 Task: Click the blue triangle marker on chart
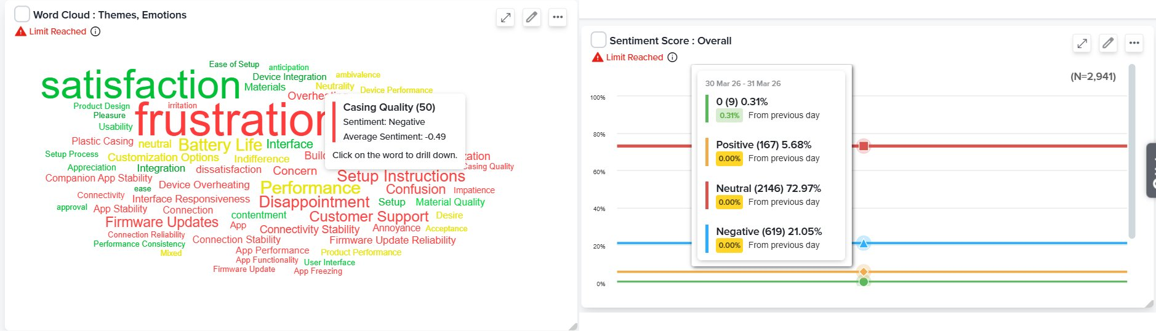(864, 244)
